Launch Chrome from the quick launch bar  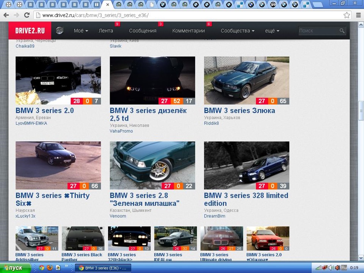coord(42,268)
